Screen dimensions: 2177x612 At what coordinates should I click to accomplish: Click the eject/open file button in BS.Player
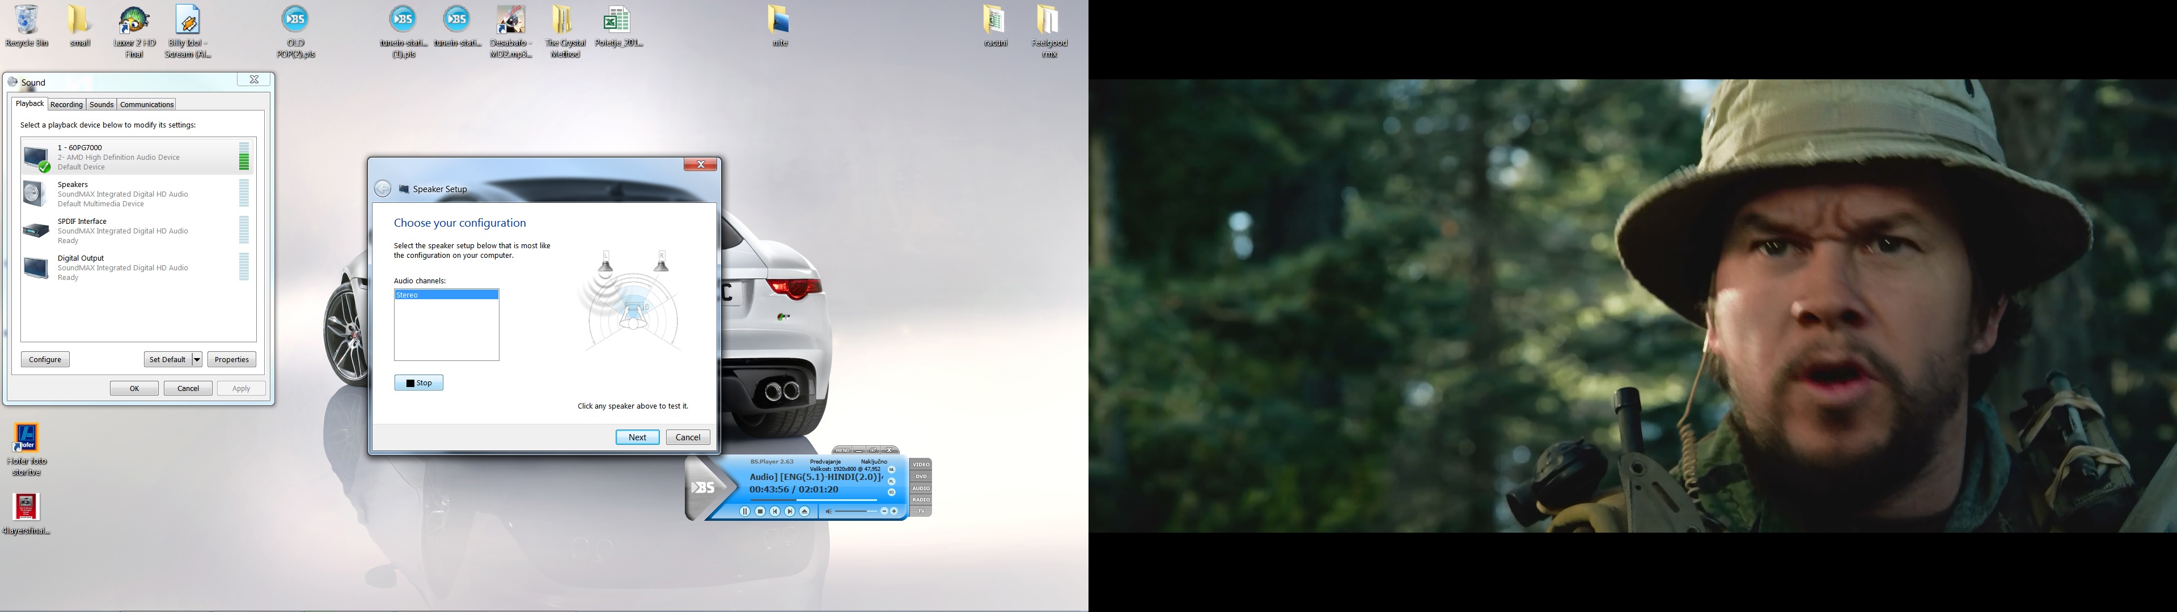pyautogui.click(x=804, y=511)
